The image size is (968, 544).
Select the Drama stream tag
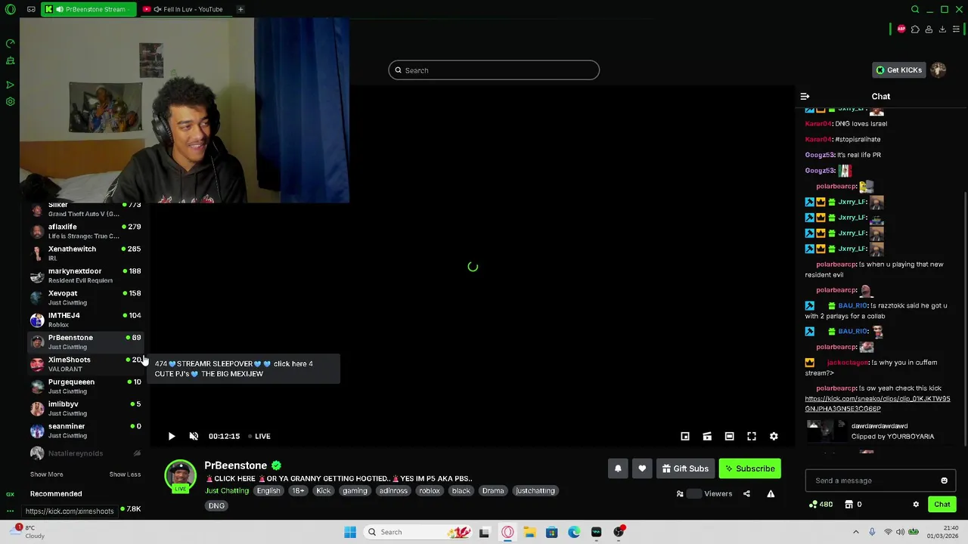point(493,491)
